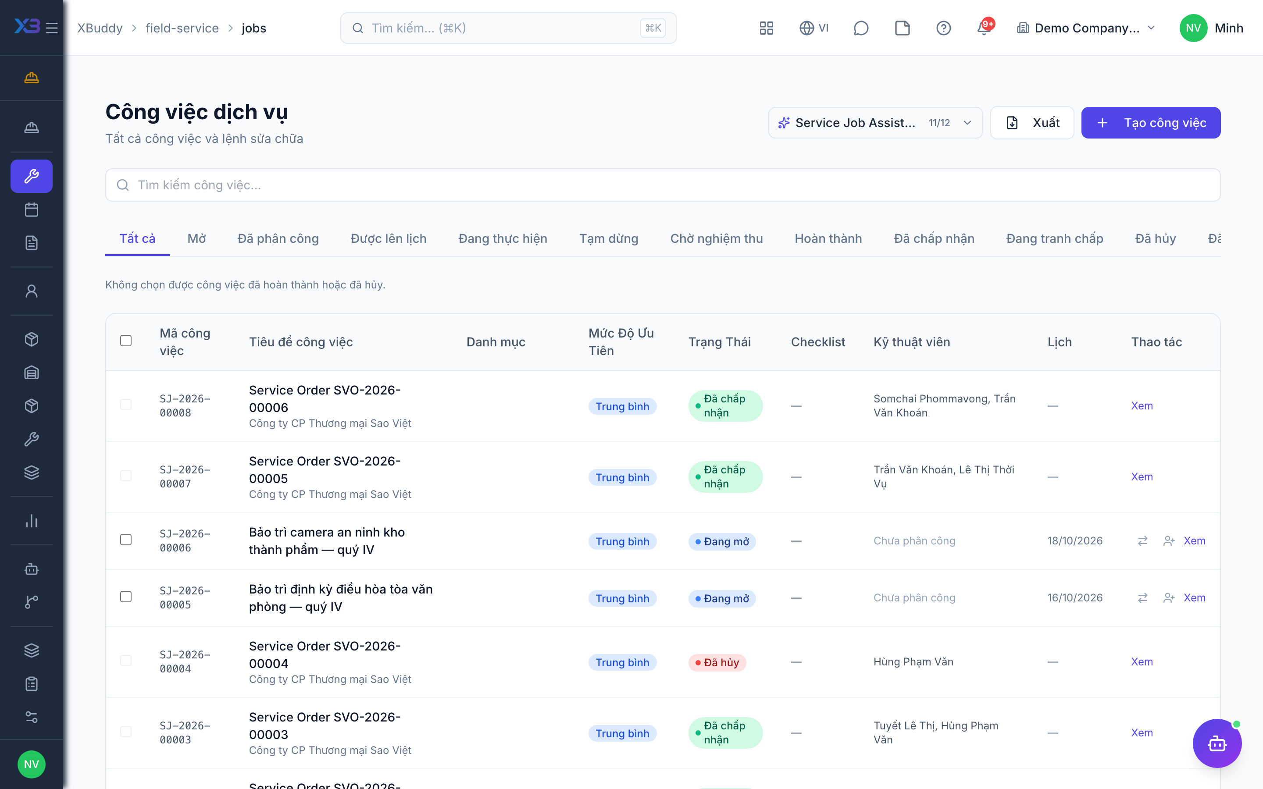Check the box for job SJ-2026-00006
The width and height of the screenshot is (1263, 789).
click(x=126, y=540)
